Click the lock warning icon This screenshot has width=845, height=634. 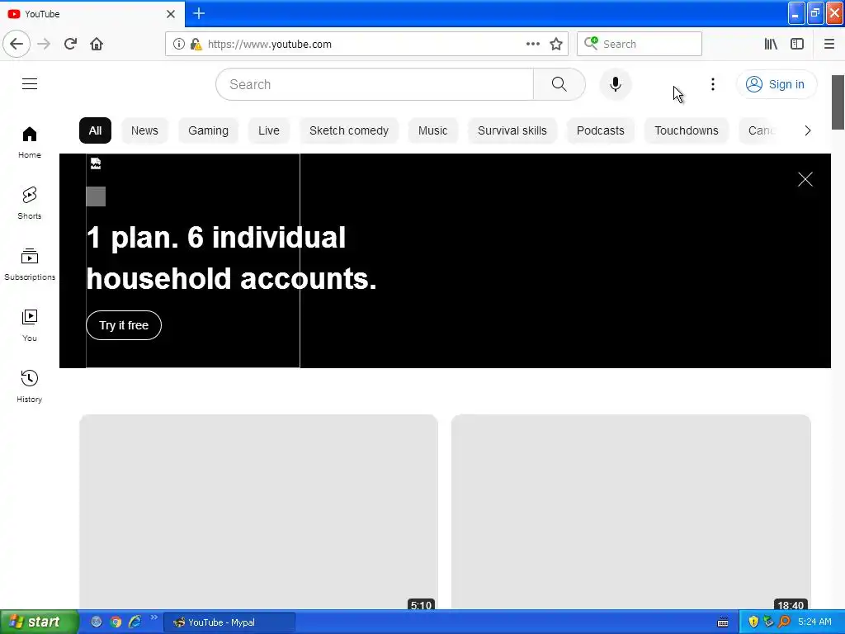(196, 45)
